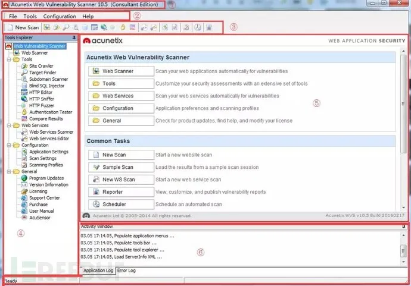
Task: Toggle the Activity Window pin icon
Action: [404, 227]
